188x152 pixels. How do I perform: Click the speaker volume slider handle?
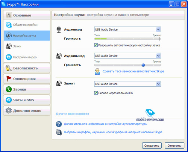click(x=143, y=65)
